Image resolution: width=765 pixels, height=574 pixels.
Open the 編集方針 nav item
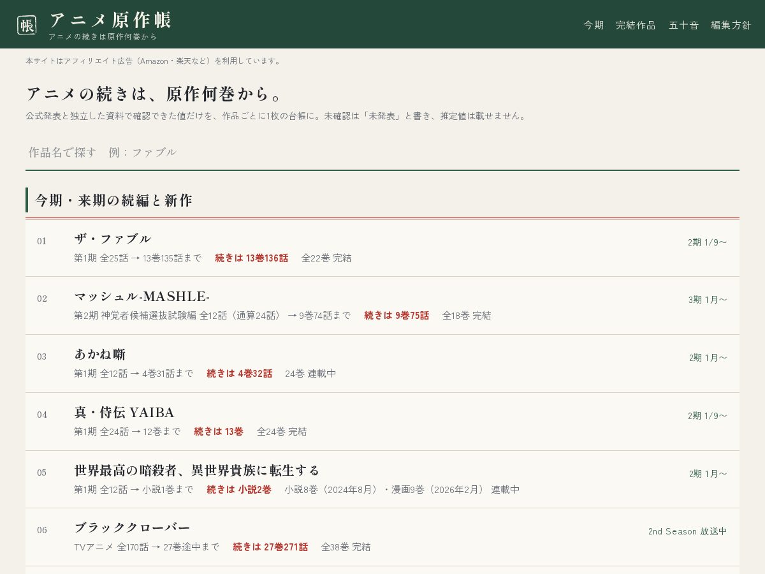point(731,25)
